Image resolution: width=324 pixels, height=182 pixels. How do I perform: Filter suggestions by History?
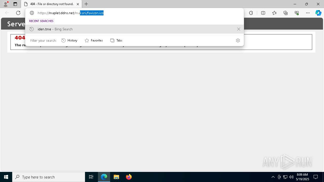tap(69, 40)
